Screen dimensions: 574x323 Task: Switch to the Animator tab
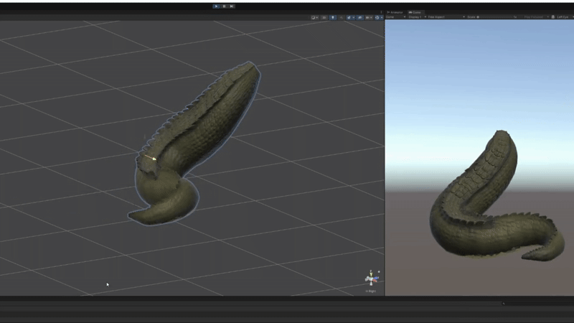[395, 12]
